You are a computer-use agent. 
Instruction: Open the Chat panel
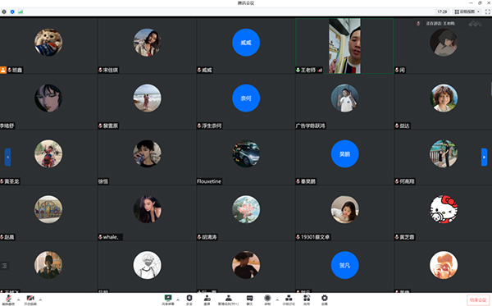[249, 299]
